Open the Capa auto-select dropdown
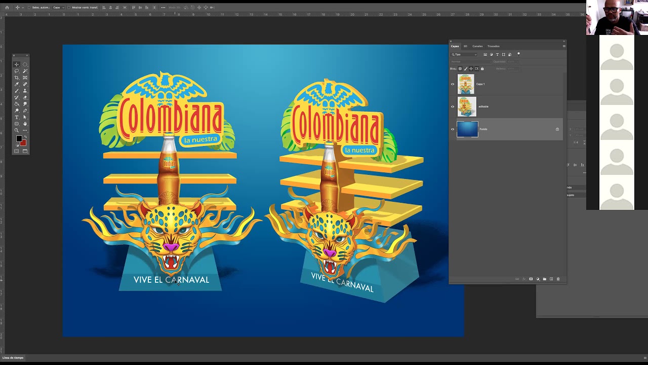 pyautogui.click(x=57, y=8)
